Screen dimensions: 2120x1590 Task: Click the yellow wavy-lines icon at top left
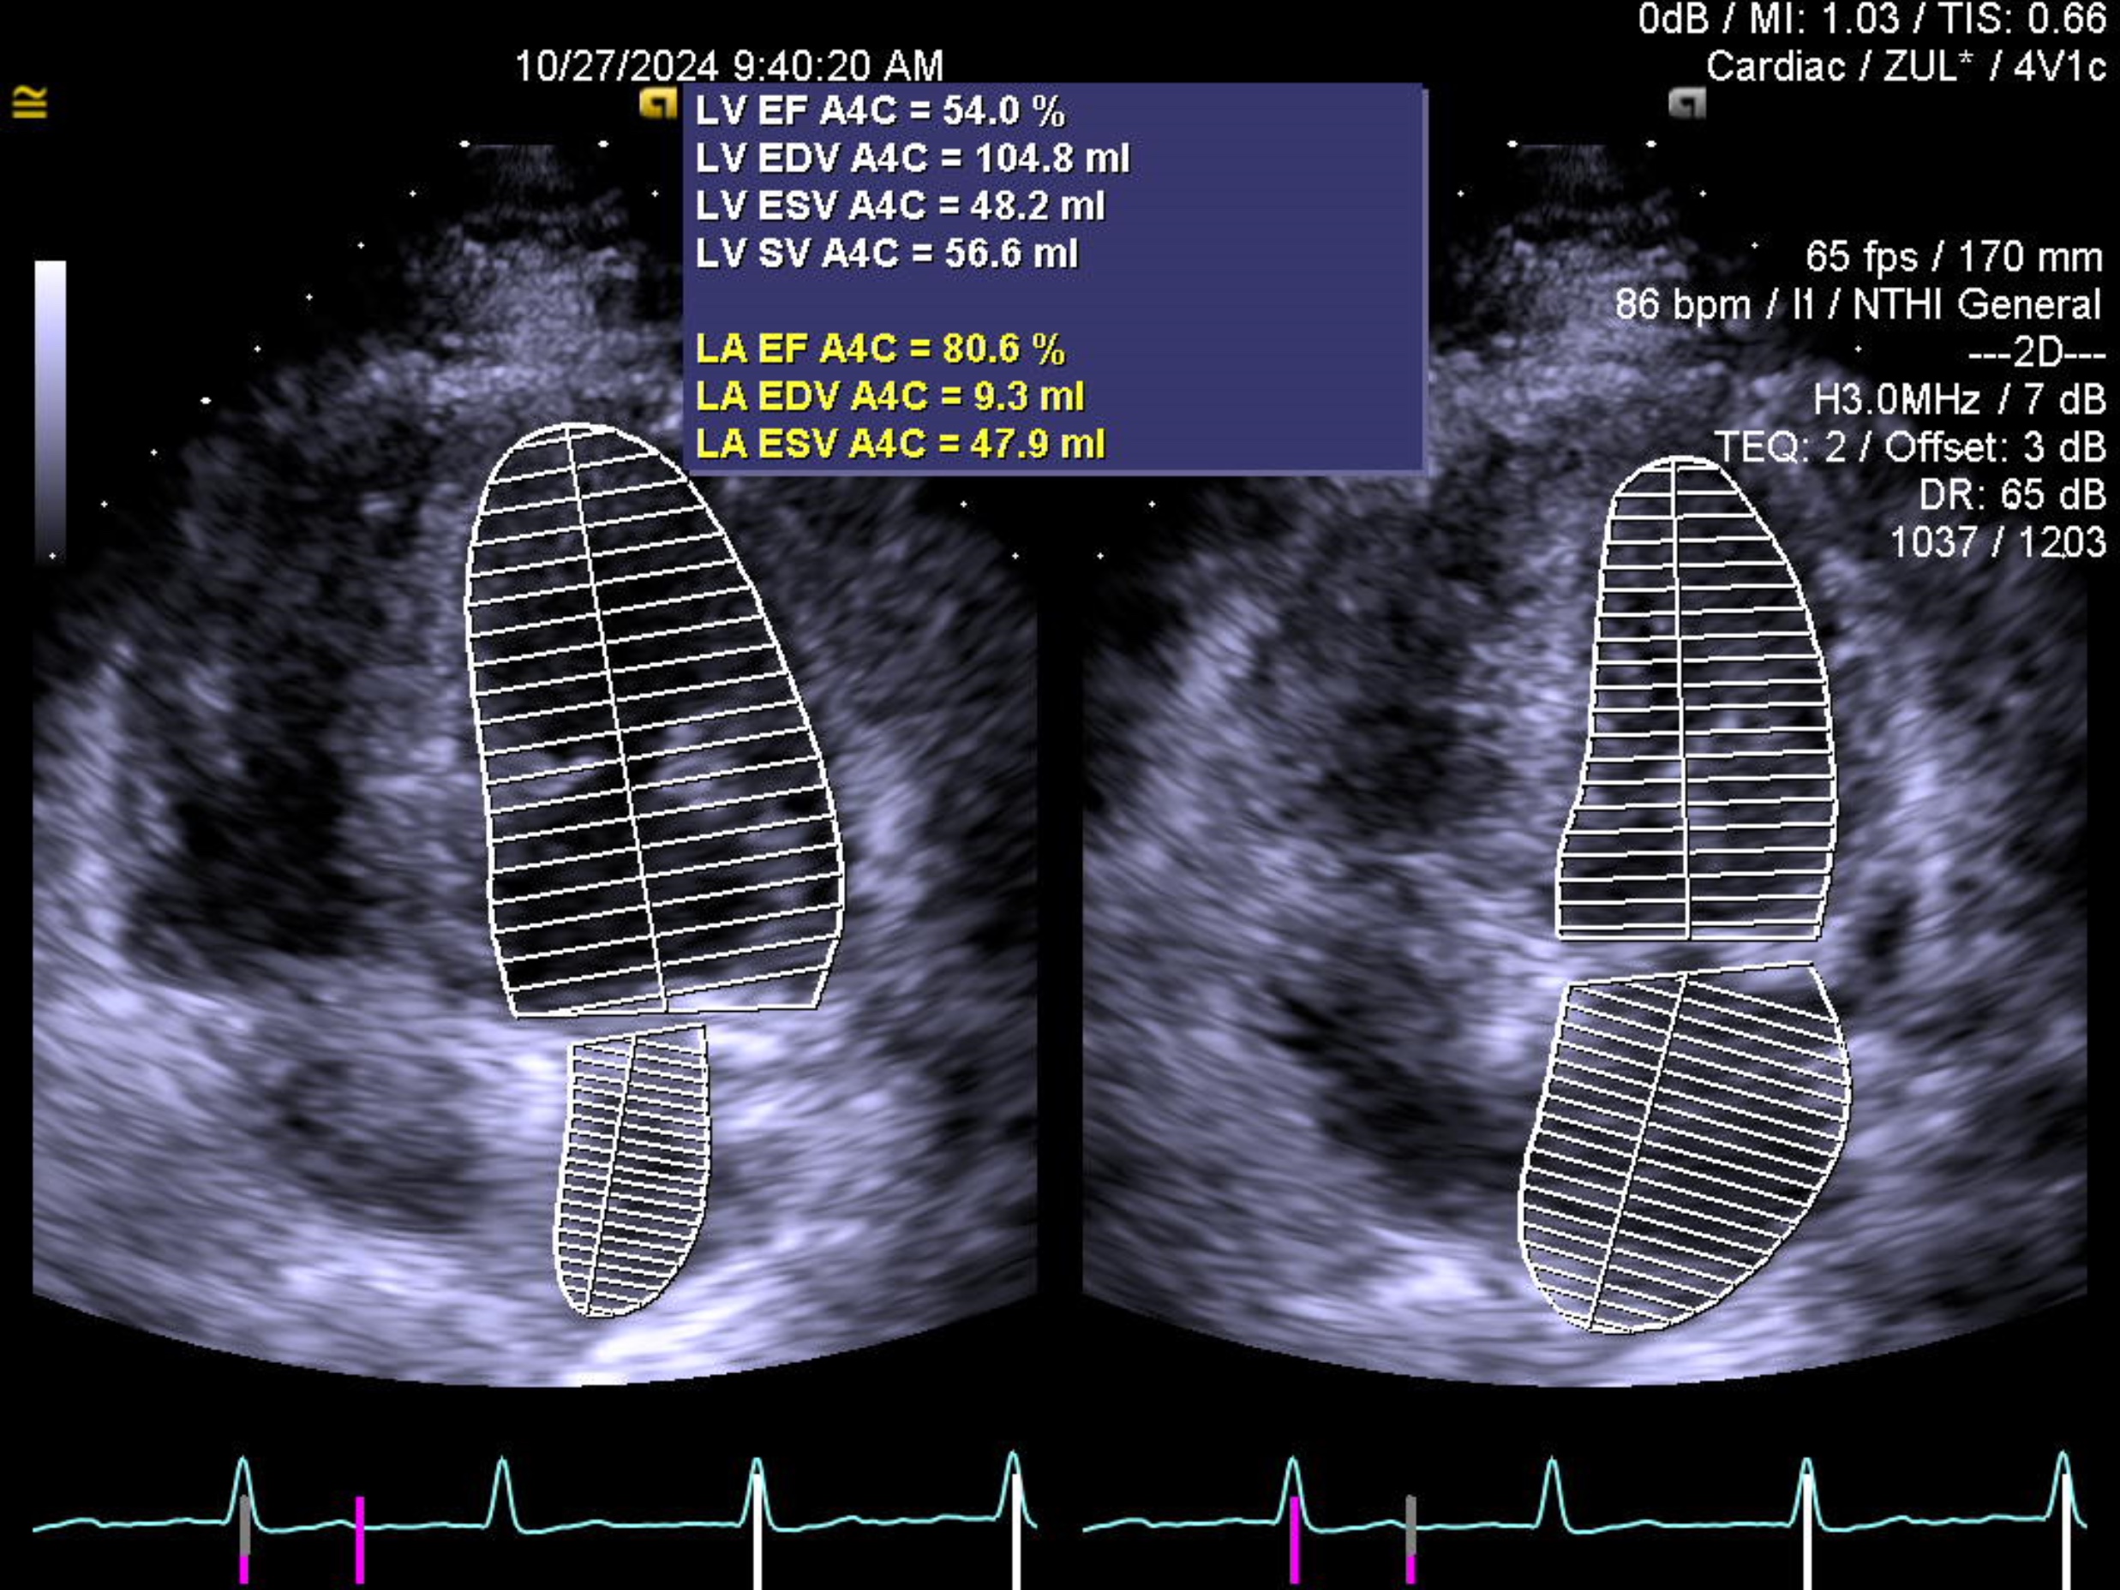(x=30, y=102)
